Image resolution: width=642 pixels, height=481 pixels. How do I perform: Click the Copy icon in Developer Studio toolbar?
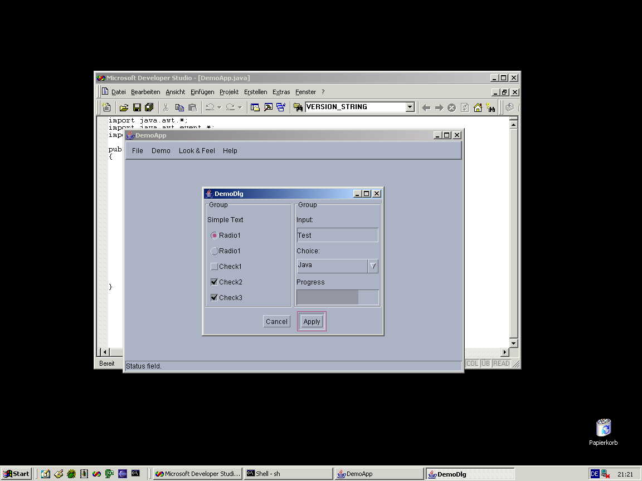(x=179, y=107)
